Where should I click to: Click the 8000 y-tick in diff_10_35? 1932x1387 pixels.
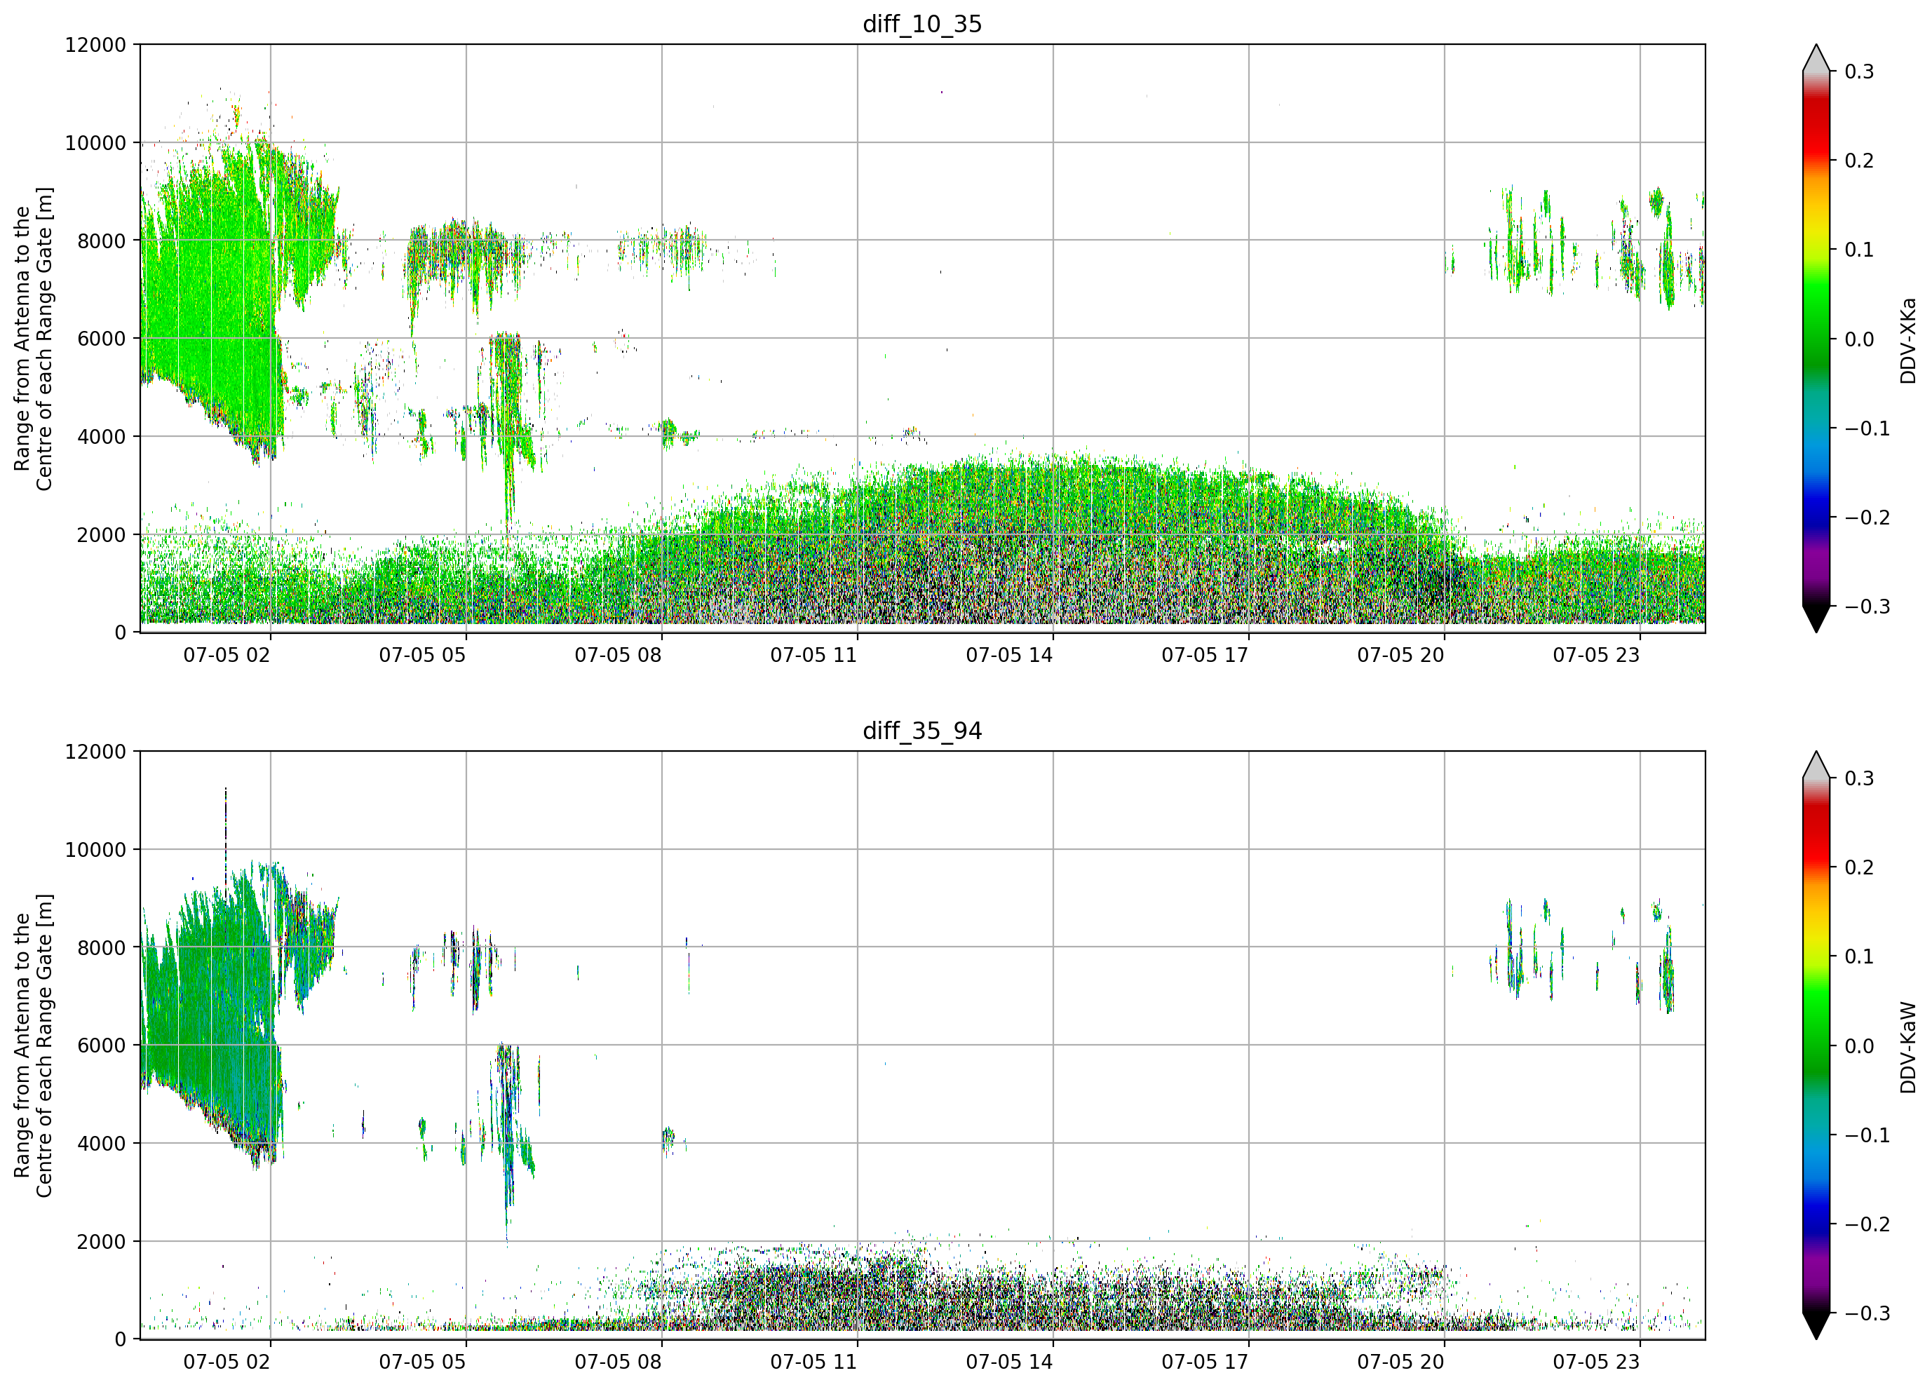(102, 241)
